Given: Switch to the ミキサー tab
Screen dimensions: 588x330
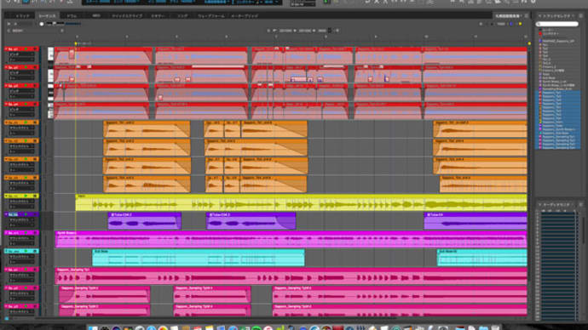Looking at the screenshot, I should pos(158,16).
